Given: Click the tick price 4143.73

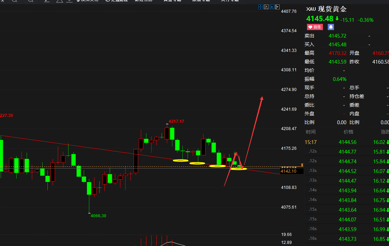Looking at the screenshot, I should click(347, 239).
